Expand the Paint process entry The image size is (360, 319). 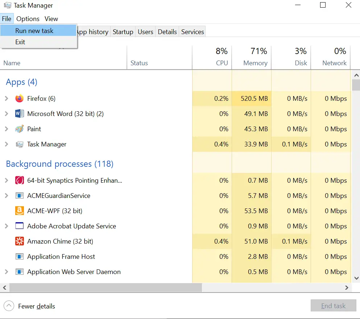[7, 129]
